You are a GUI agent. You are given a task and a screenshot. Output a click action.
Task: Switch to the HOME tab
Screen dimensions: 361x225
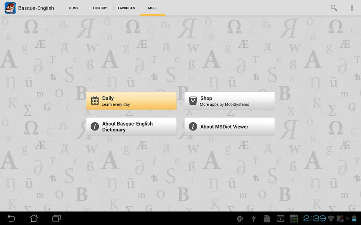click(74, 8)
